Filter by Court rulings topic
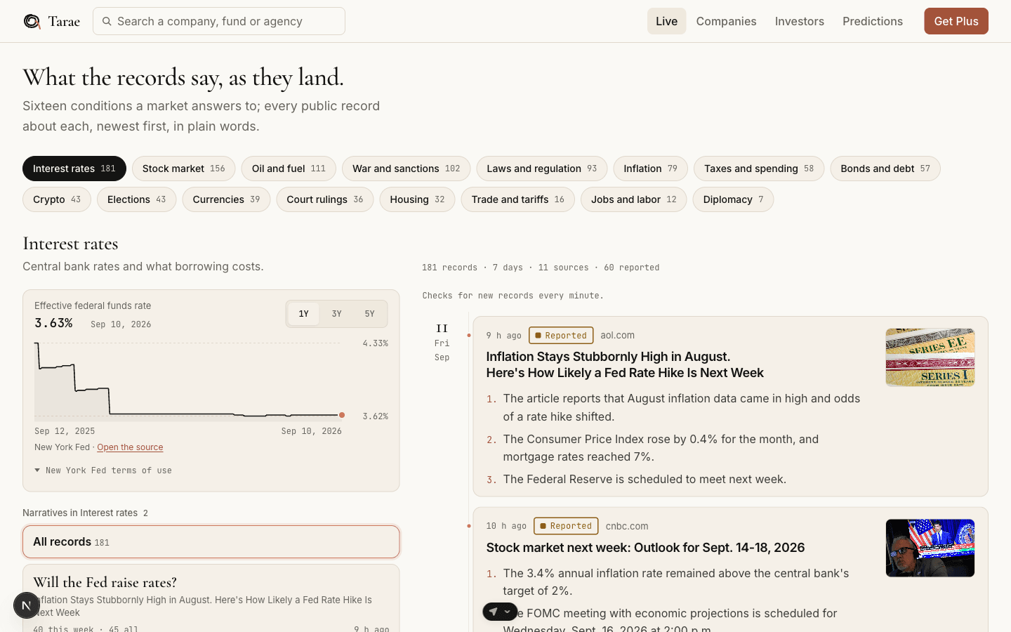Screen dimensions: 1011x632 [325, 199]
